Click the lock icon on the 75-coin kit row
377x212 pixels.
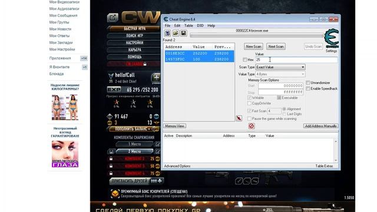[x=111, y=173]
